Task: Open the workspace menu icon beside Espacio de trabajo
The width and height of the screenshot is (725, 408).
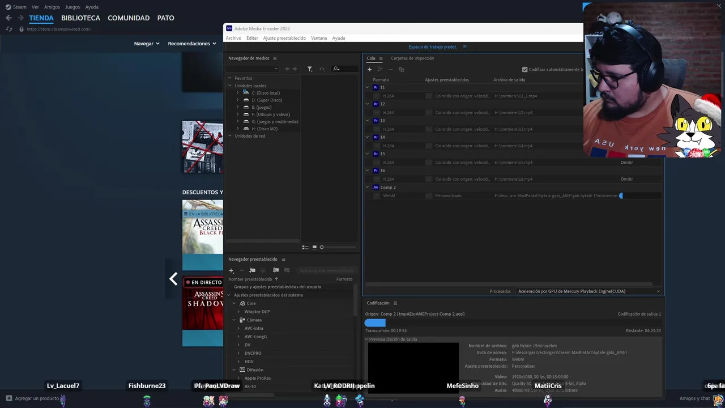Action: coord(464,47)
